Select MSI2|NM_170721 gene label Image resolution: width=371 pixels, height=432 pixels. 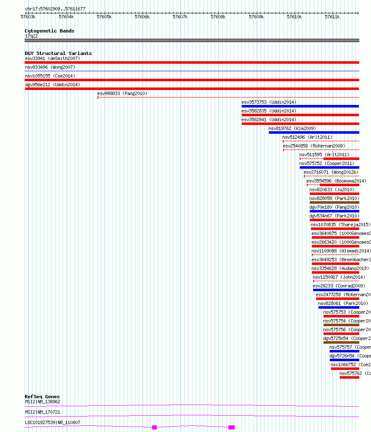(43, 412)
